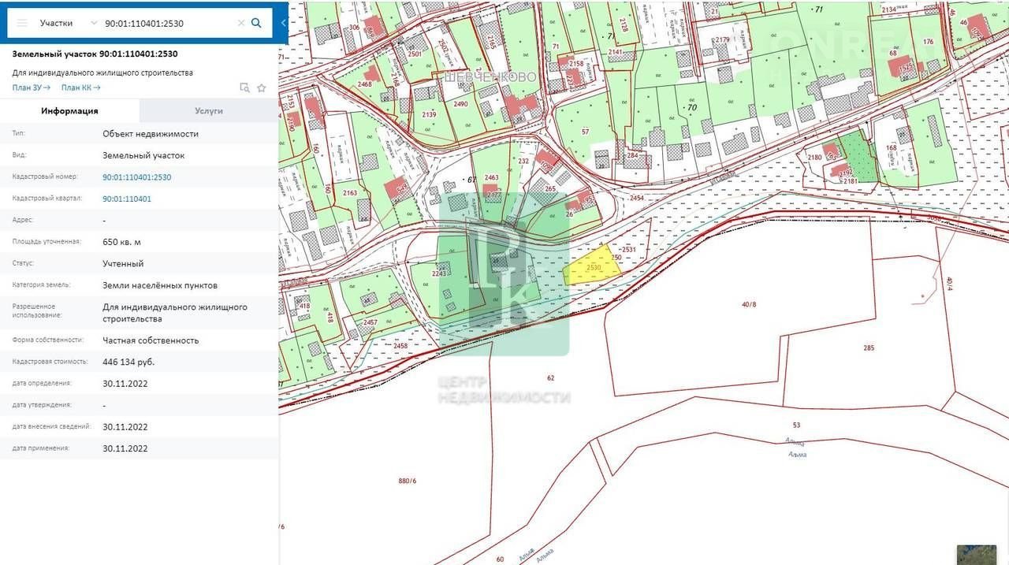Select the yellow highlighted parcel 2530

coord(593,268)
